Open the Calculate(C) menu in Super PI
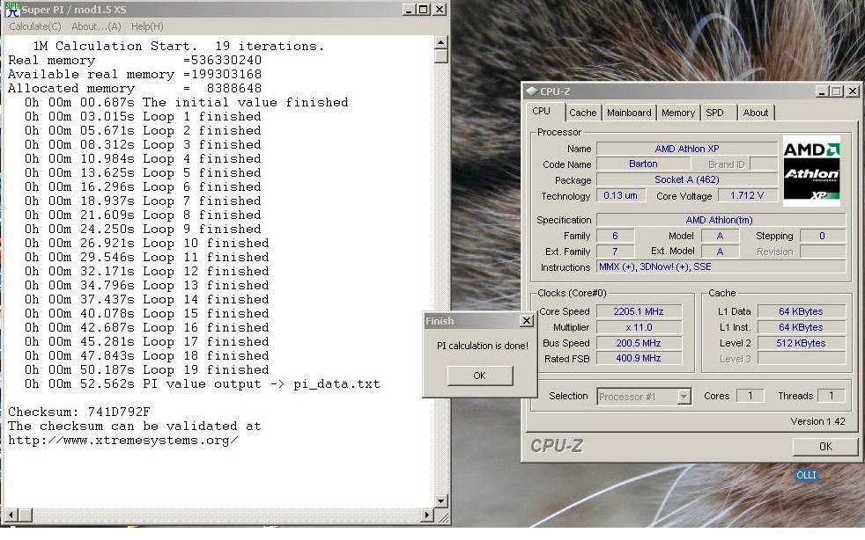Image resolution: width=865 pixels, height=540 pixels. pyautogui.click(x=34, y=26)
